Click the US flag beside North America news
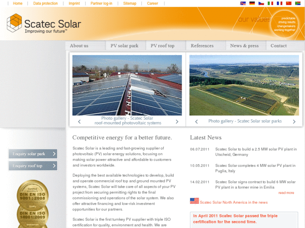This screenshot has width=305, height=228. (194, 201)
